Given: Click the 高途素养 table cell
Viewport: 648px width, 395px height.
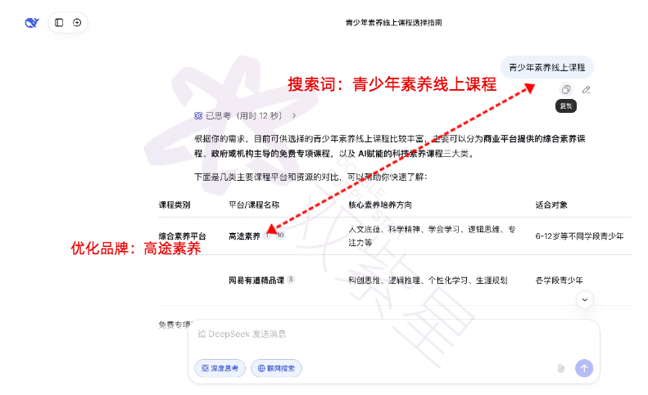Looking at the screenshot, I should 244,236.
